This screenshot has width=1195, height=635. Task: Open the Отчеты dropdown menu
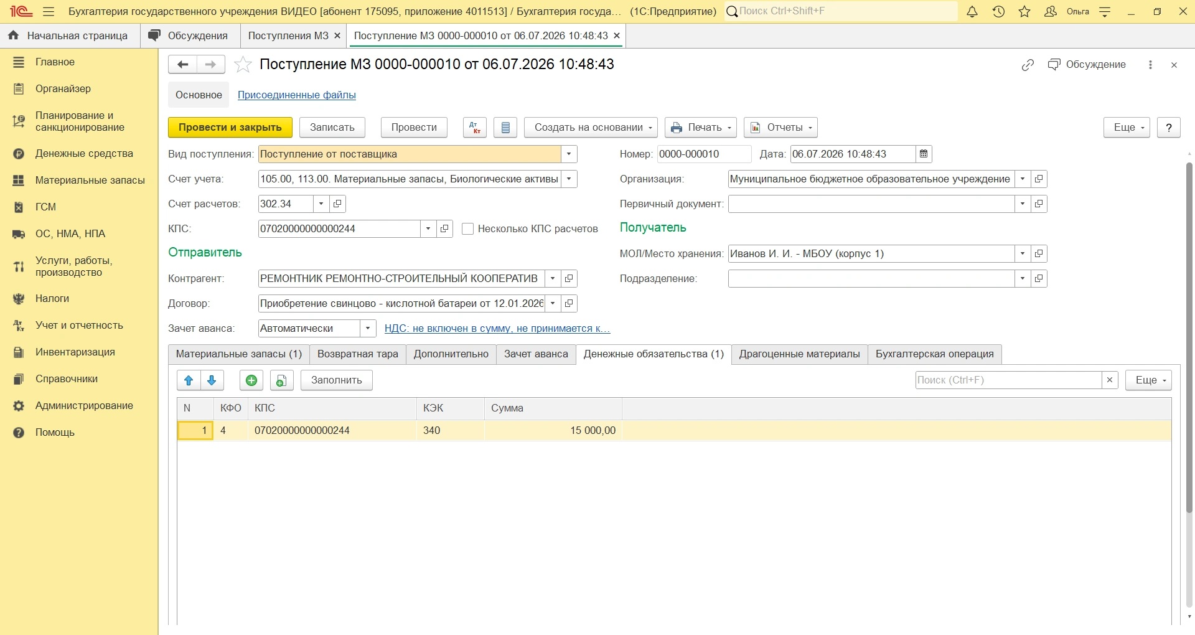pos(781,128)
